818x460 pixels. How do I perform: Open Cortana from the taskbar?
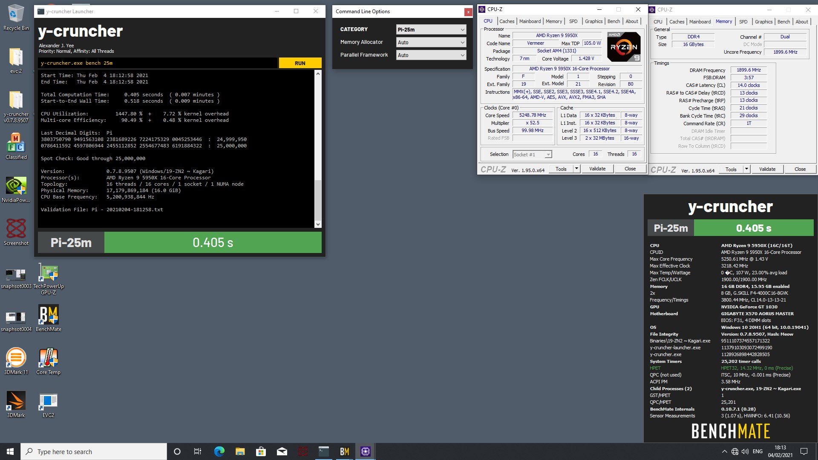point(177,451)
